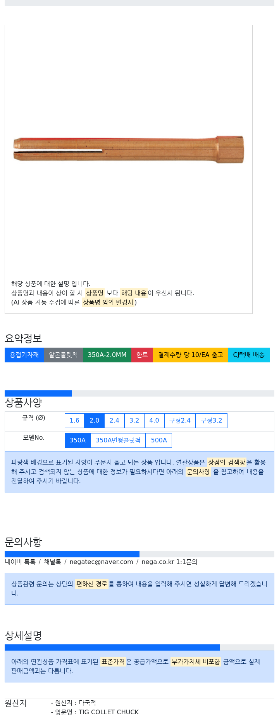Click the negatec@naver.com contact email
Viewport: 279px width, 717px height.
(x=101, y=562)
